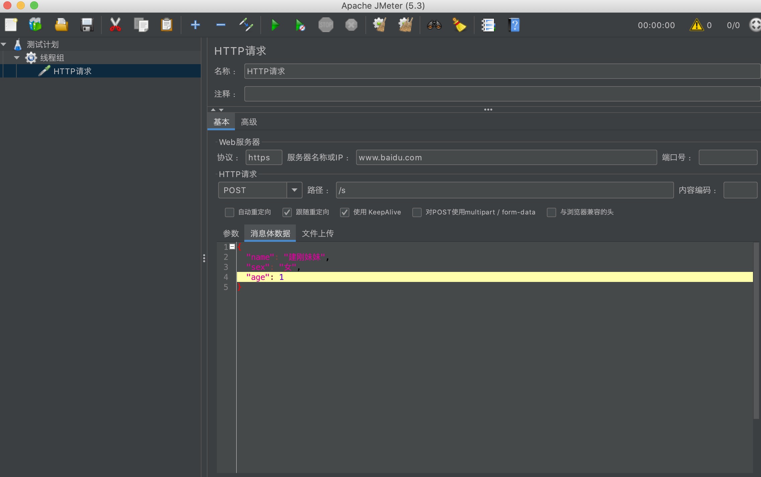Enable 对POST使用multipart / form-data checkbox
The image size is (761, 477).
pyautogui.click(x=417, y=212)
